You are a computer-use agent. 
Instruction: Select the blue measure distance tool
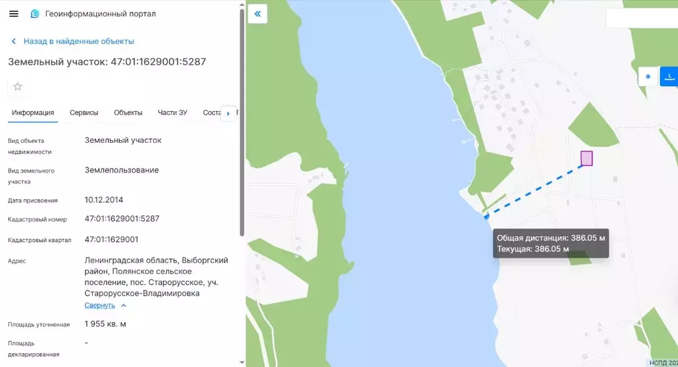pos(669,77)
